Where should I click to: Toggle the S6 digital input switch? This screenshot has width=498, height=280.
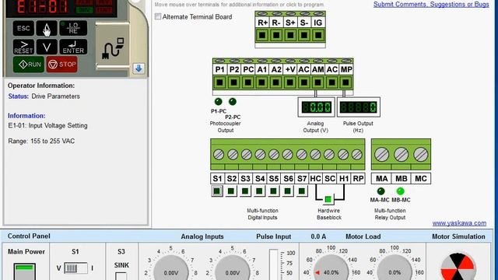click(287, 191)
